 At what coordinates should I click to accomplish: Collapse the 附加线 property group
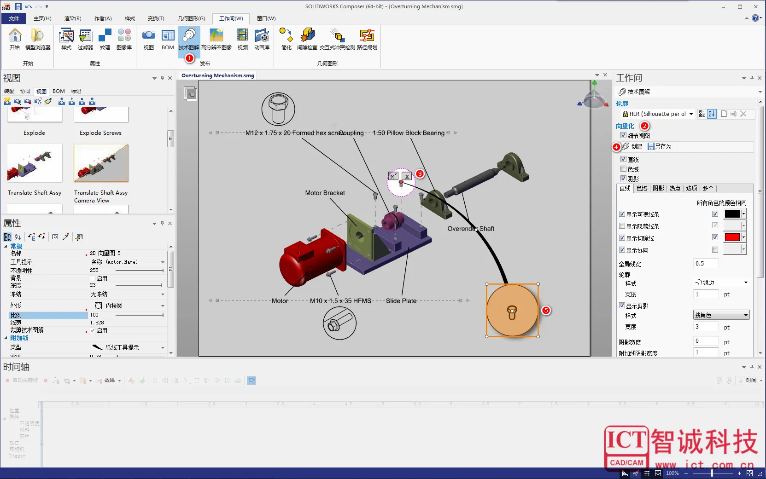coord(6,338)
